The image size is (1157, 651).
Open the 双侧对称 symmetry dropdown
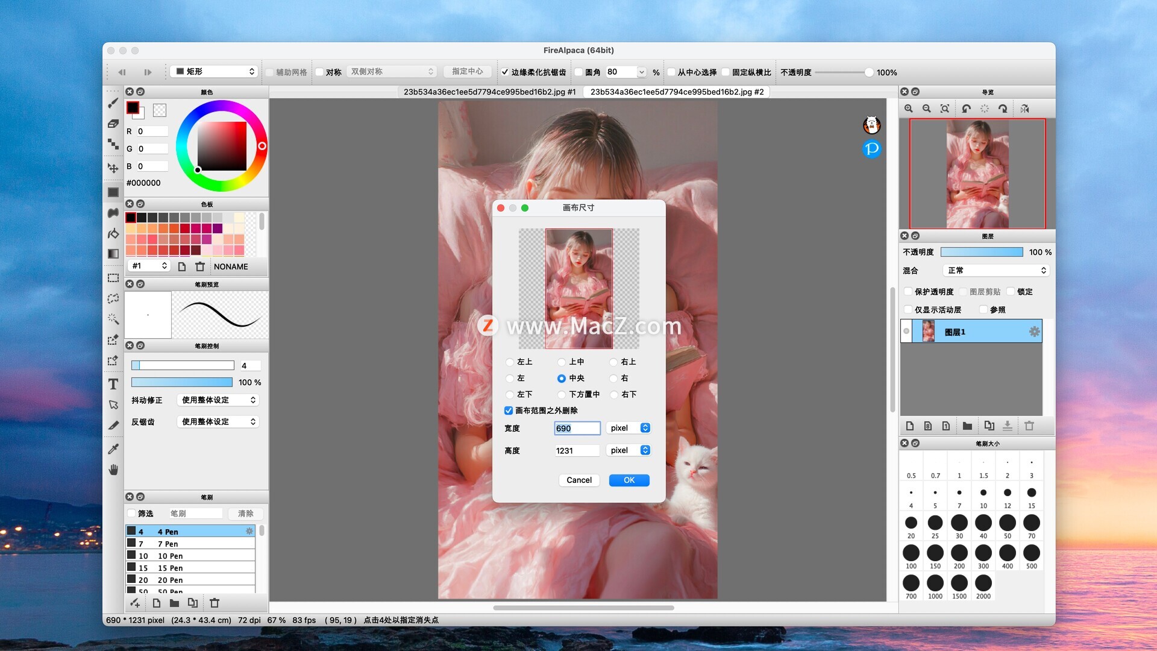[392, 71]
